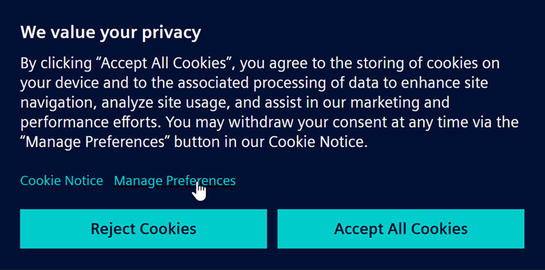Click the quoted "Manage Preferences" phrase in paragraph

tap(95, 142)
